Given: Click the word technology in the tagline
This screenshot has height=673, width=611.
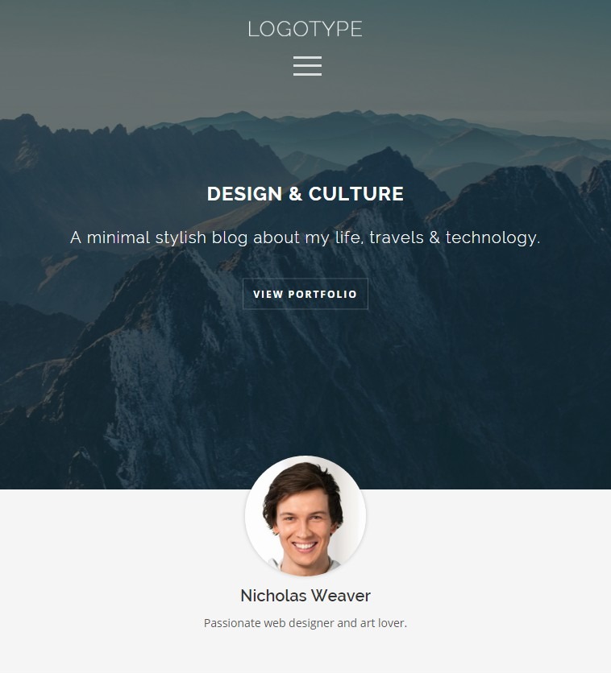Looking at the screenshot, I should point(493,237).
